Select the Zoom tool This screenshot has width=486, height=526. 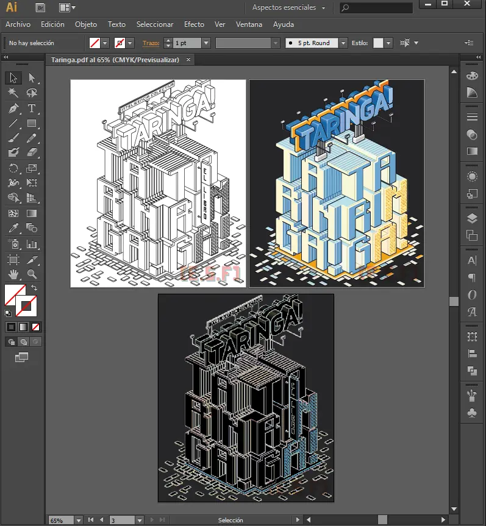[x=32, y=274]
